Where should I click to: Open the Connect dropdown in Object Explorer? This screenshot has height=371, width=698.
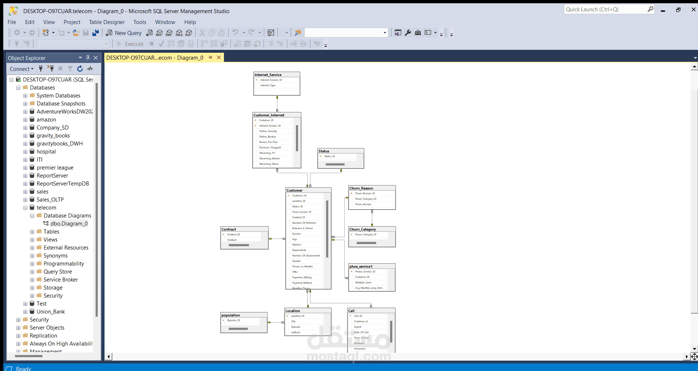(21, 69)
